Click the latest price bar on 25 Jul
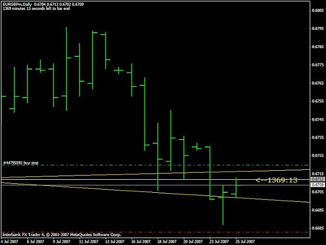The width and height of the screenshot is (326, 245). [x=236, y=188]
